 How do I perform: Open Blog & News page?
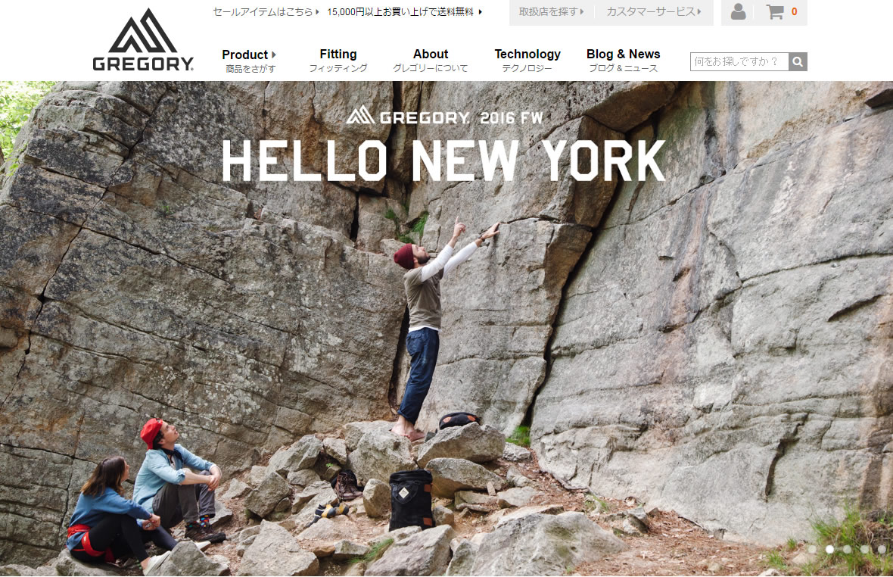pos(623,61)
